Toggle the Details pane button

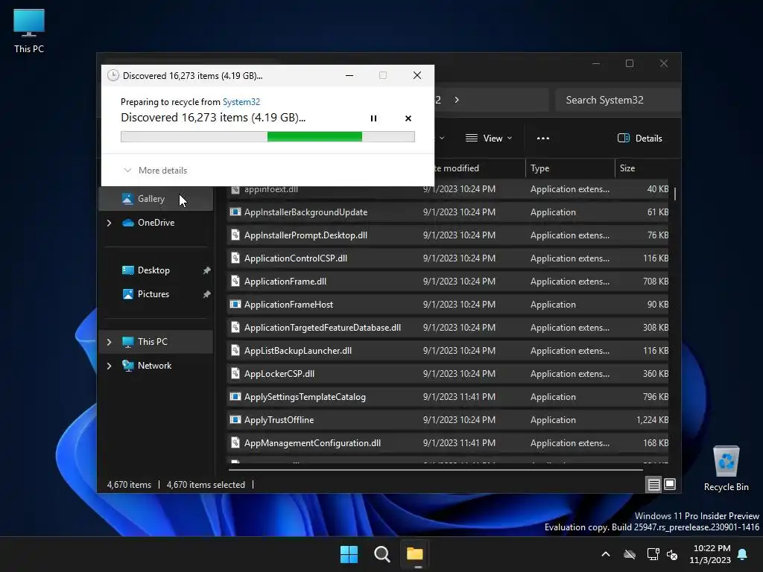point(639,138)
